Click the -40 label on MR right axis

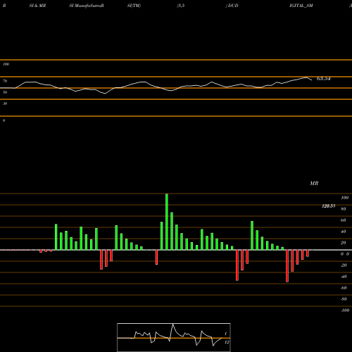click(344, 277)
